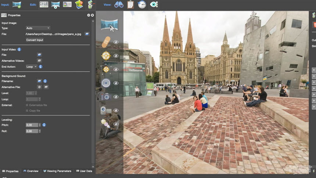Image resolution: width=316 pixels, height=178 pixels.
Task: Show info for End Action
Action: (x=40, y=67)
